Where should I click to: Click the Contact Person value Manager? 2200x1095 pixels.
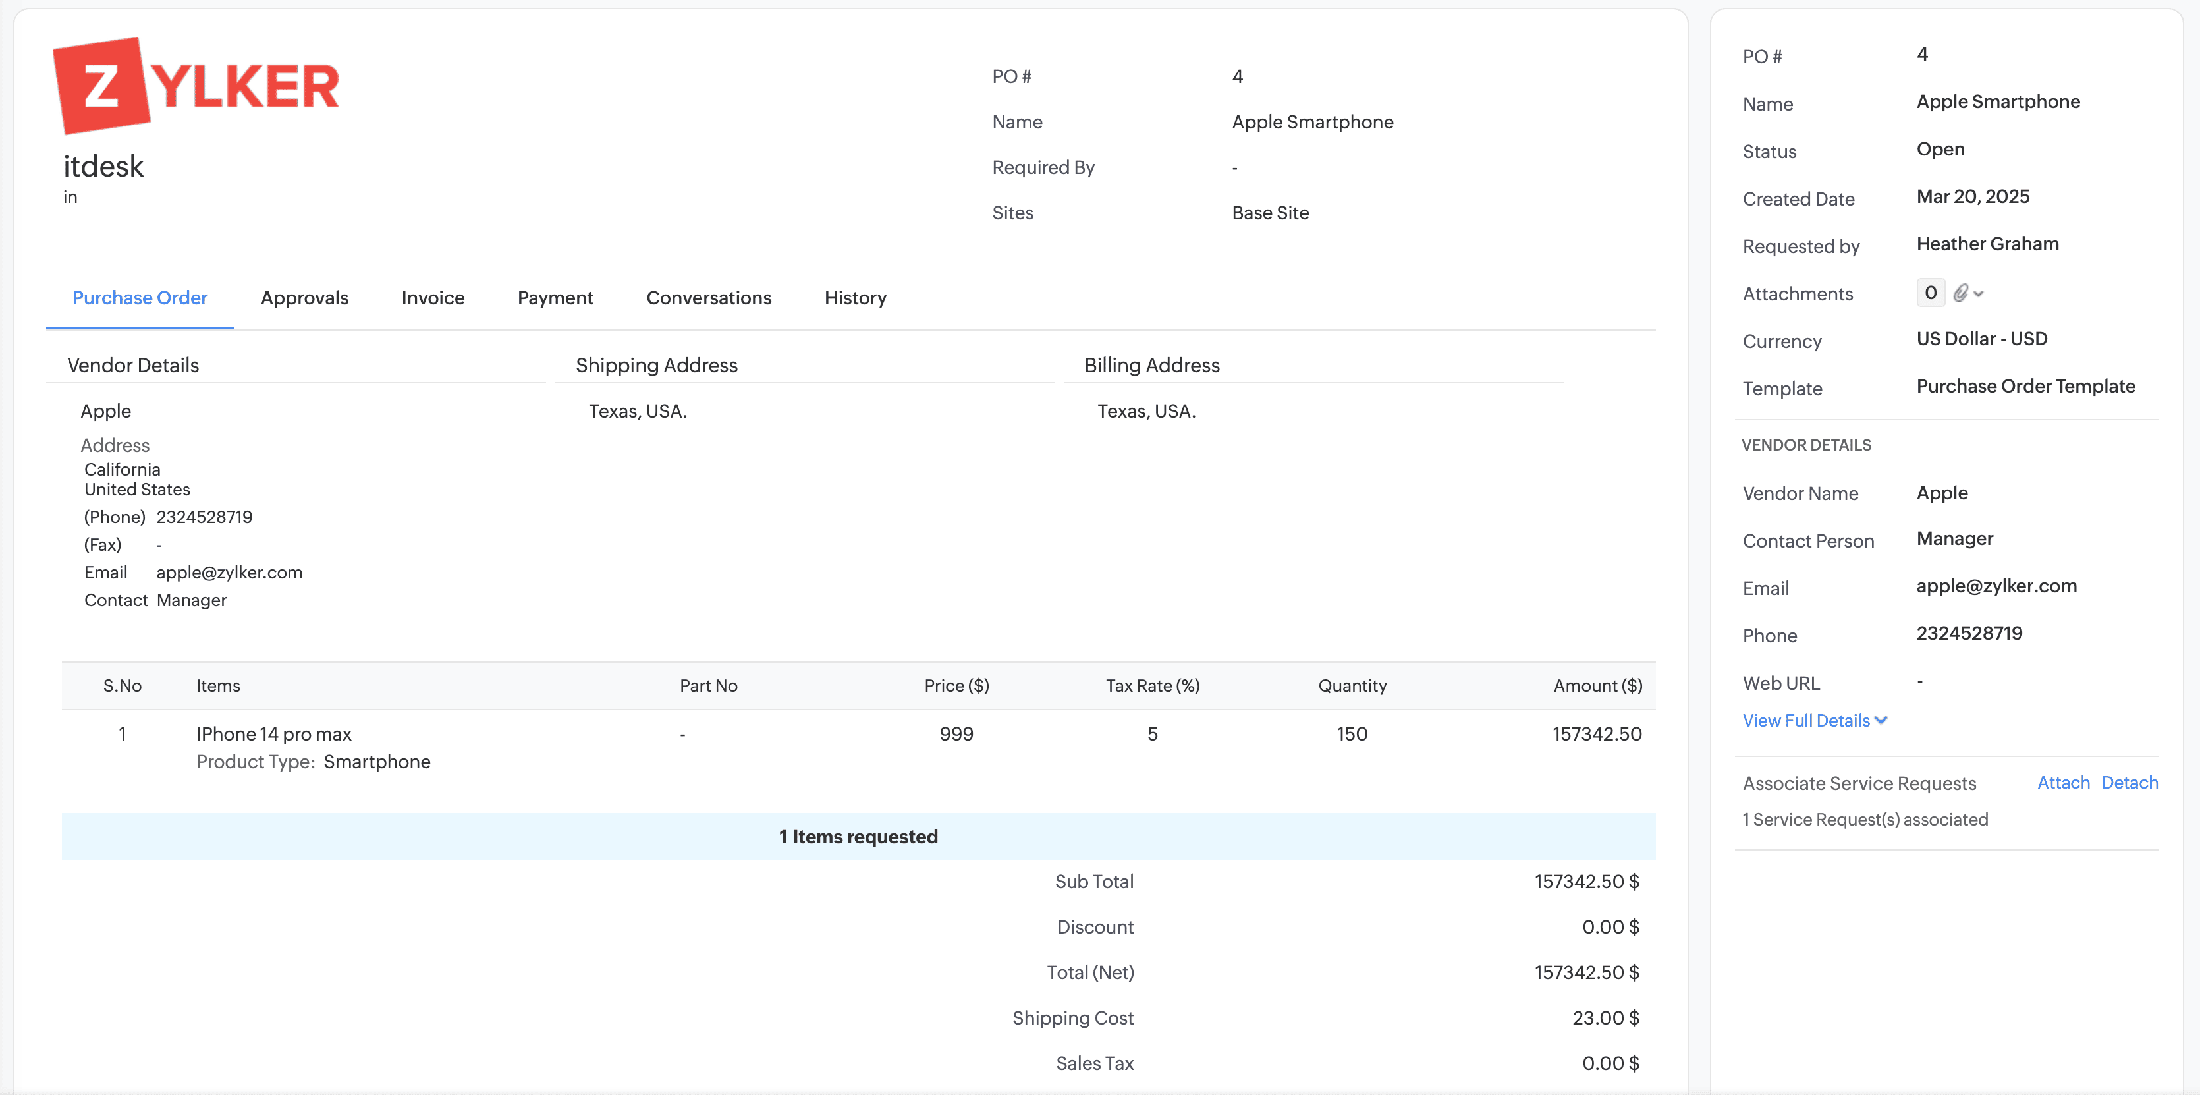point(1955,538)
